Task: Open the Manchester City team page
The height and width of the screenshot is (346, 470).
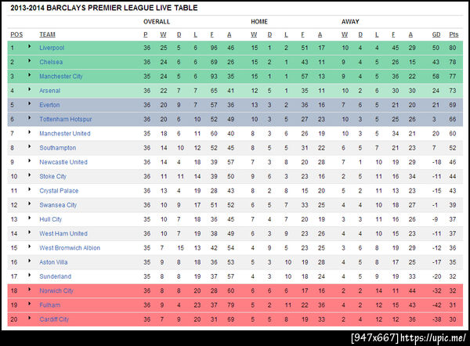Action: [61, 76]
